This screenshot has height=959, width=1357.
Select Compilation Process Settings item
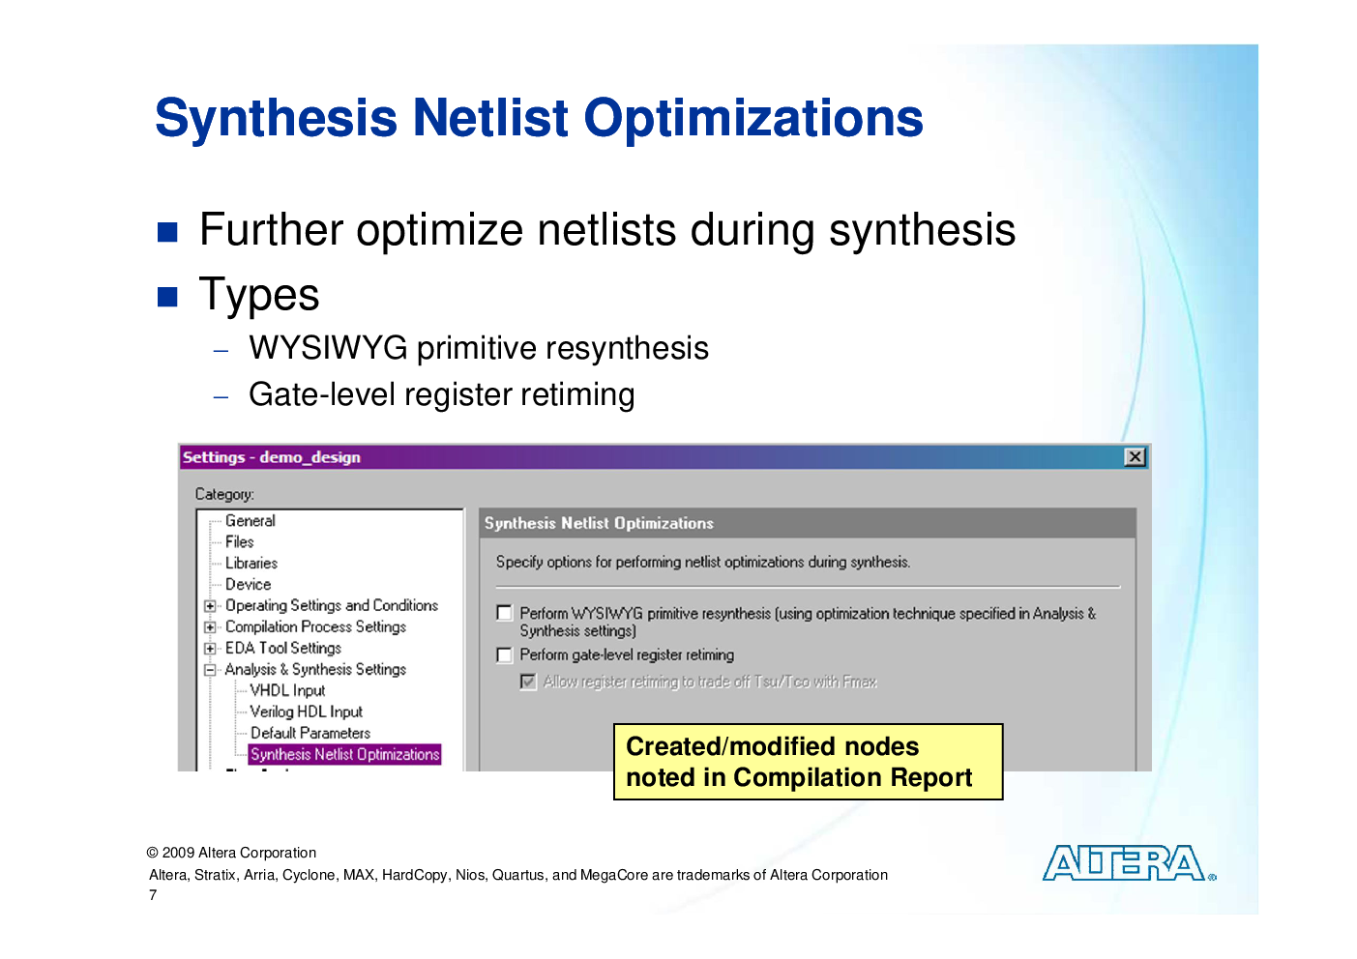315,627
